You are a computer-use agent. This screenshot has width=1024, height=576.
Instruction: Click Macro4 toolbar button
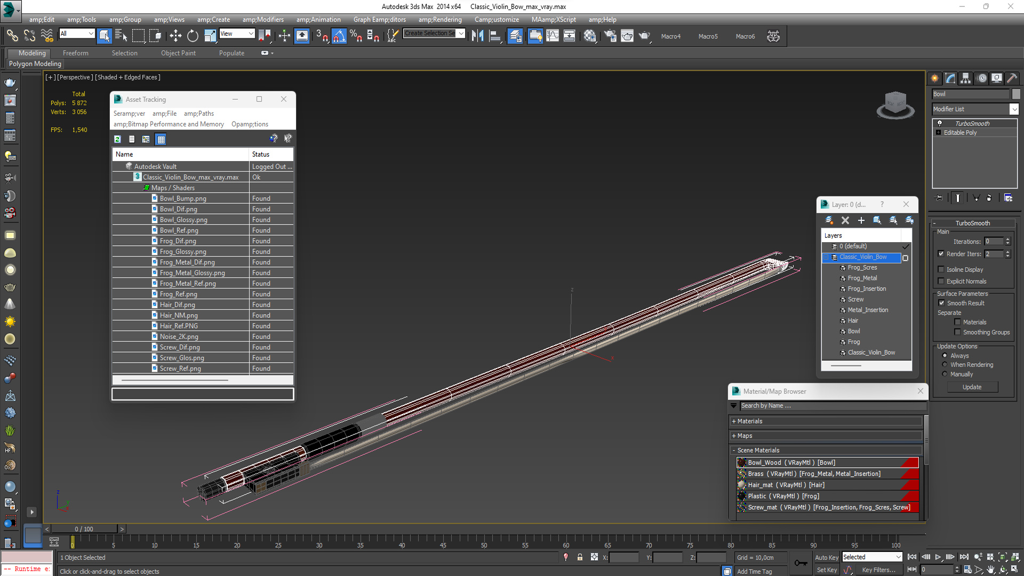671,36
